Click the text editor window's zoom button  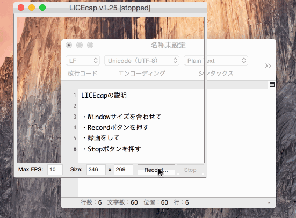click(x=90, y=45)
